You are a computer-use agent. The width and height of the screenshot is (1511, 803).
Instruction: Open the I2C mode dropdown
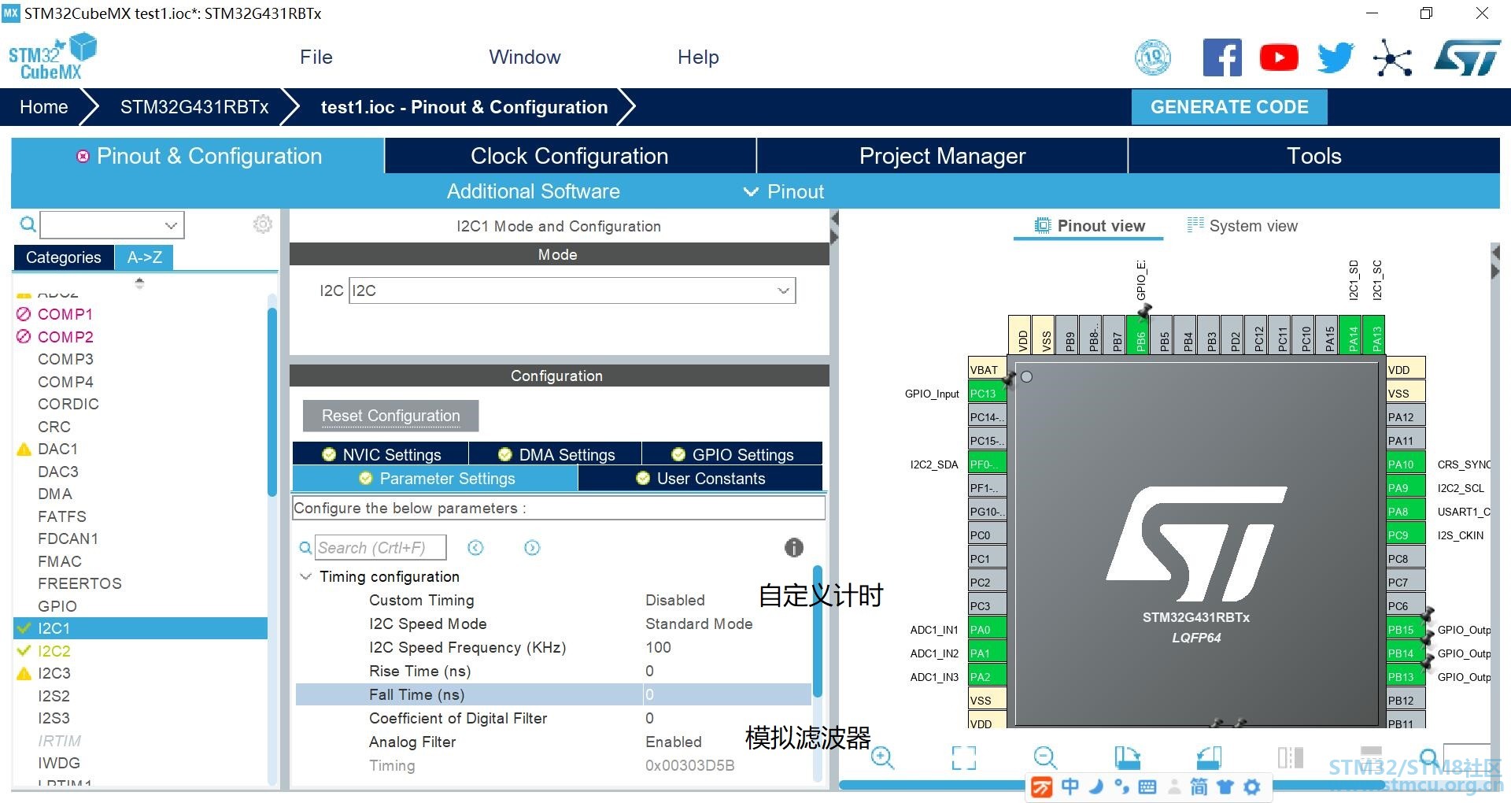coord(572,290)
